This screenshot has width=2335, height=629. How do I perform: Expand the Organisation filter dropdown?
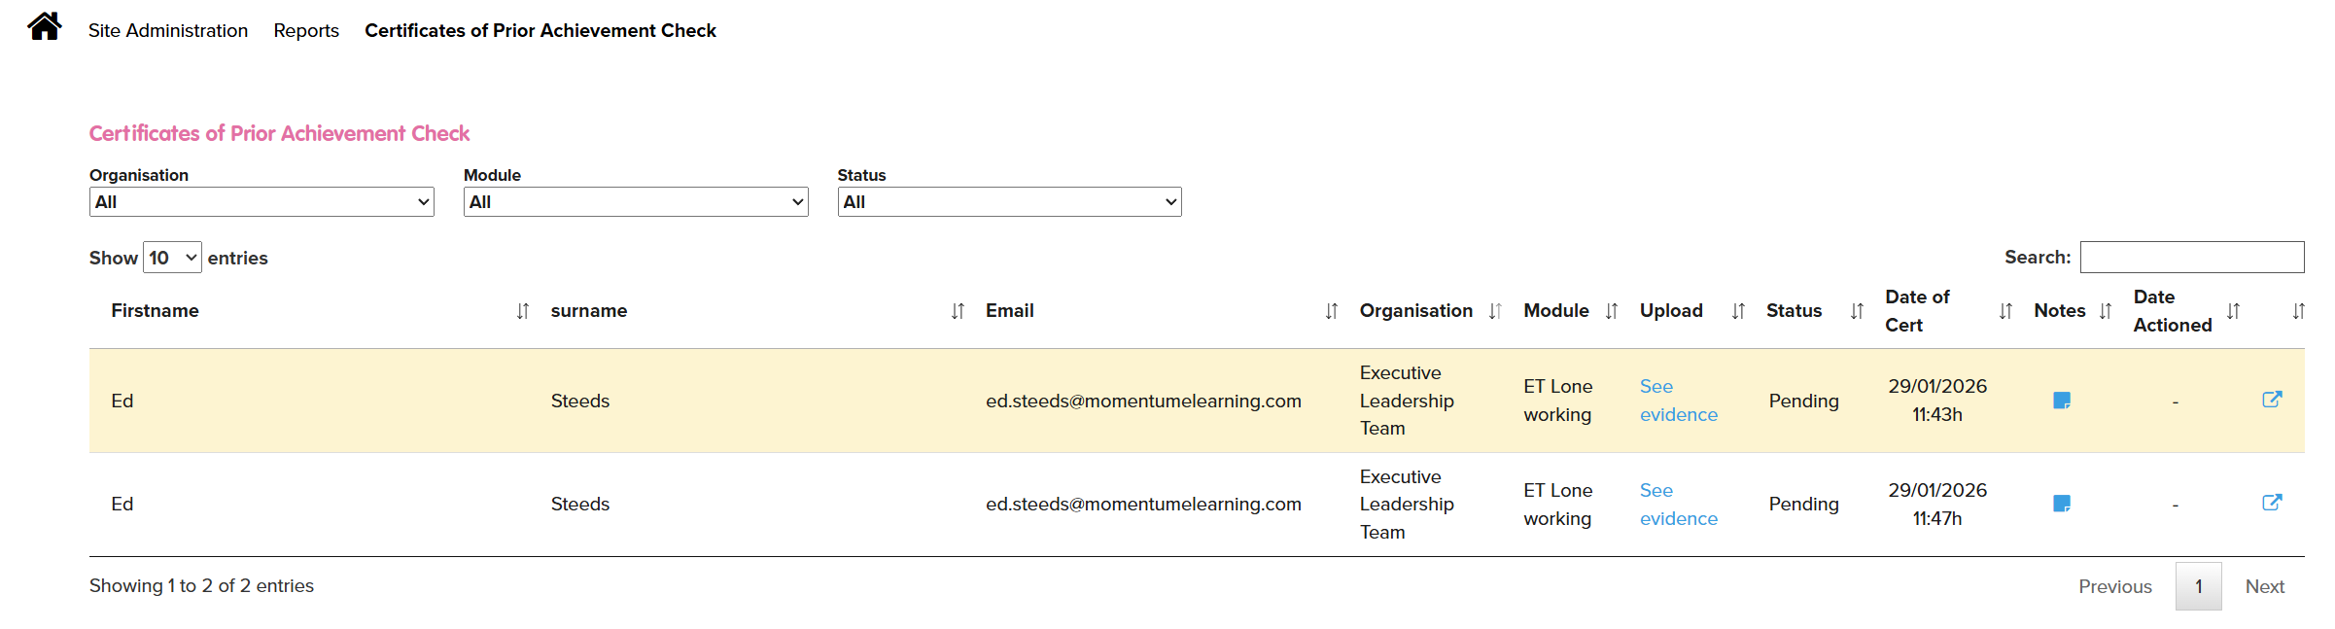click(261, 202)
